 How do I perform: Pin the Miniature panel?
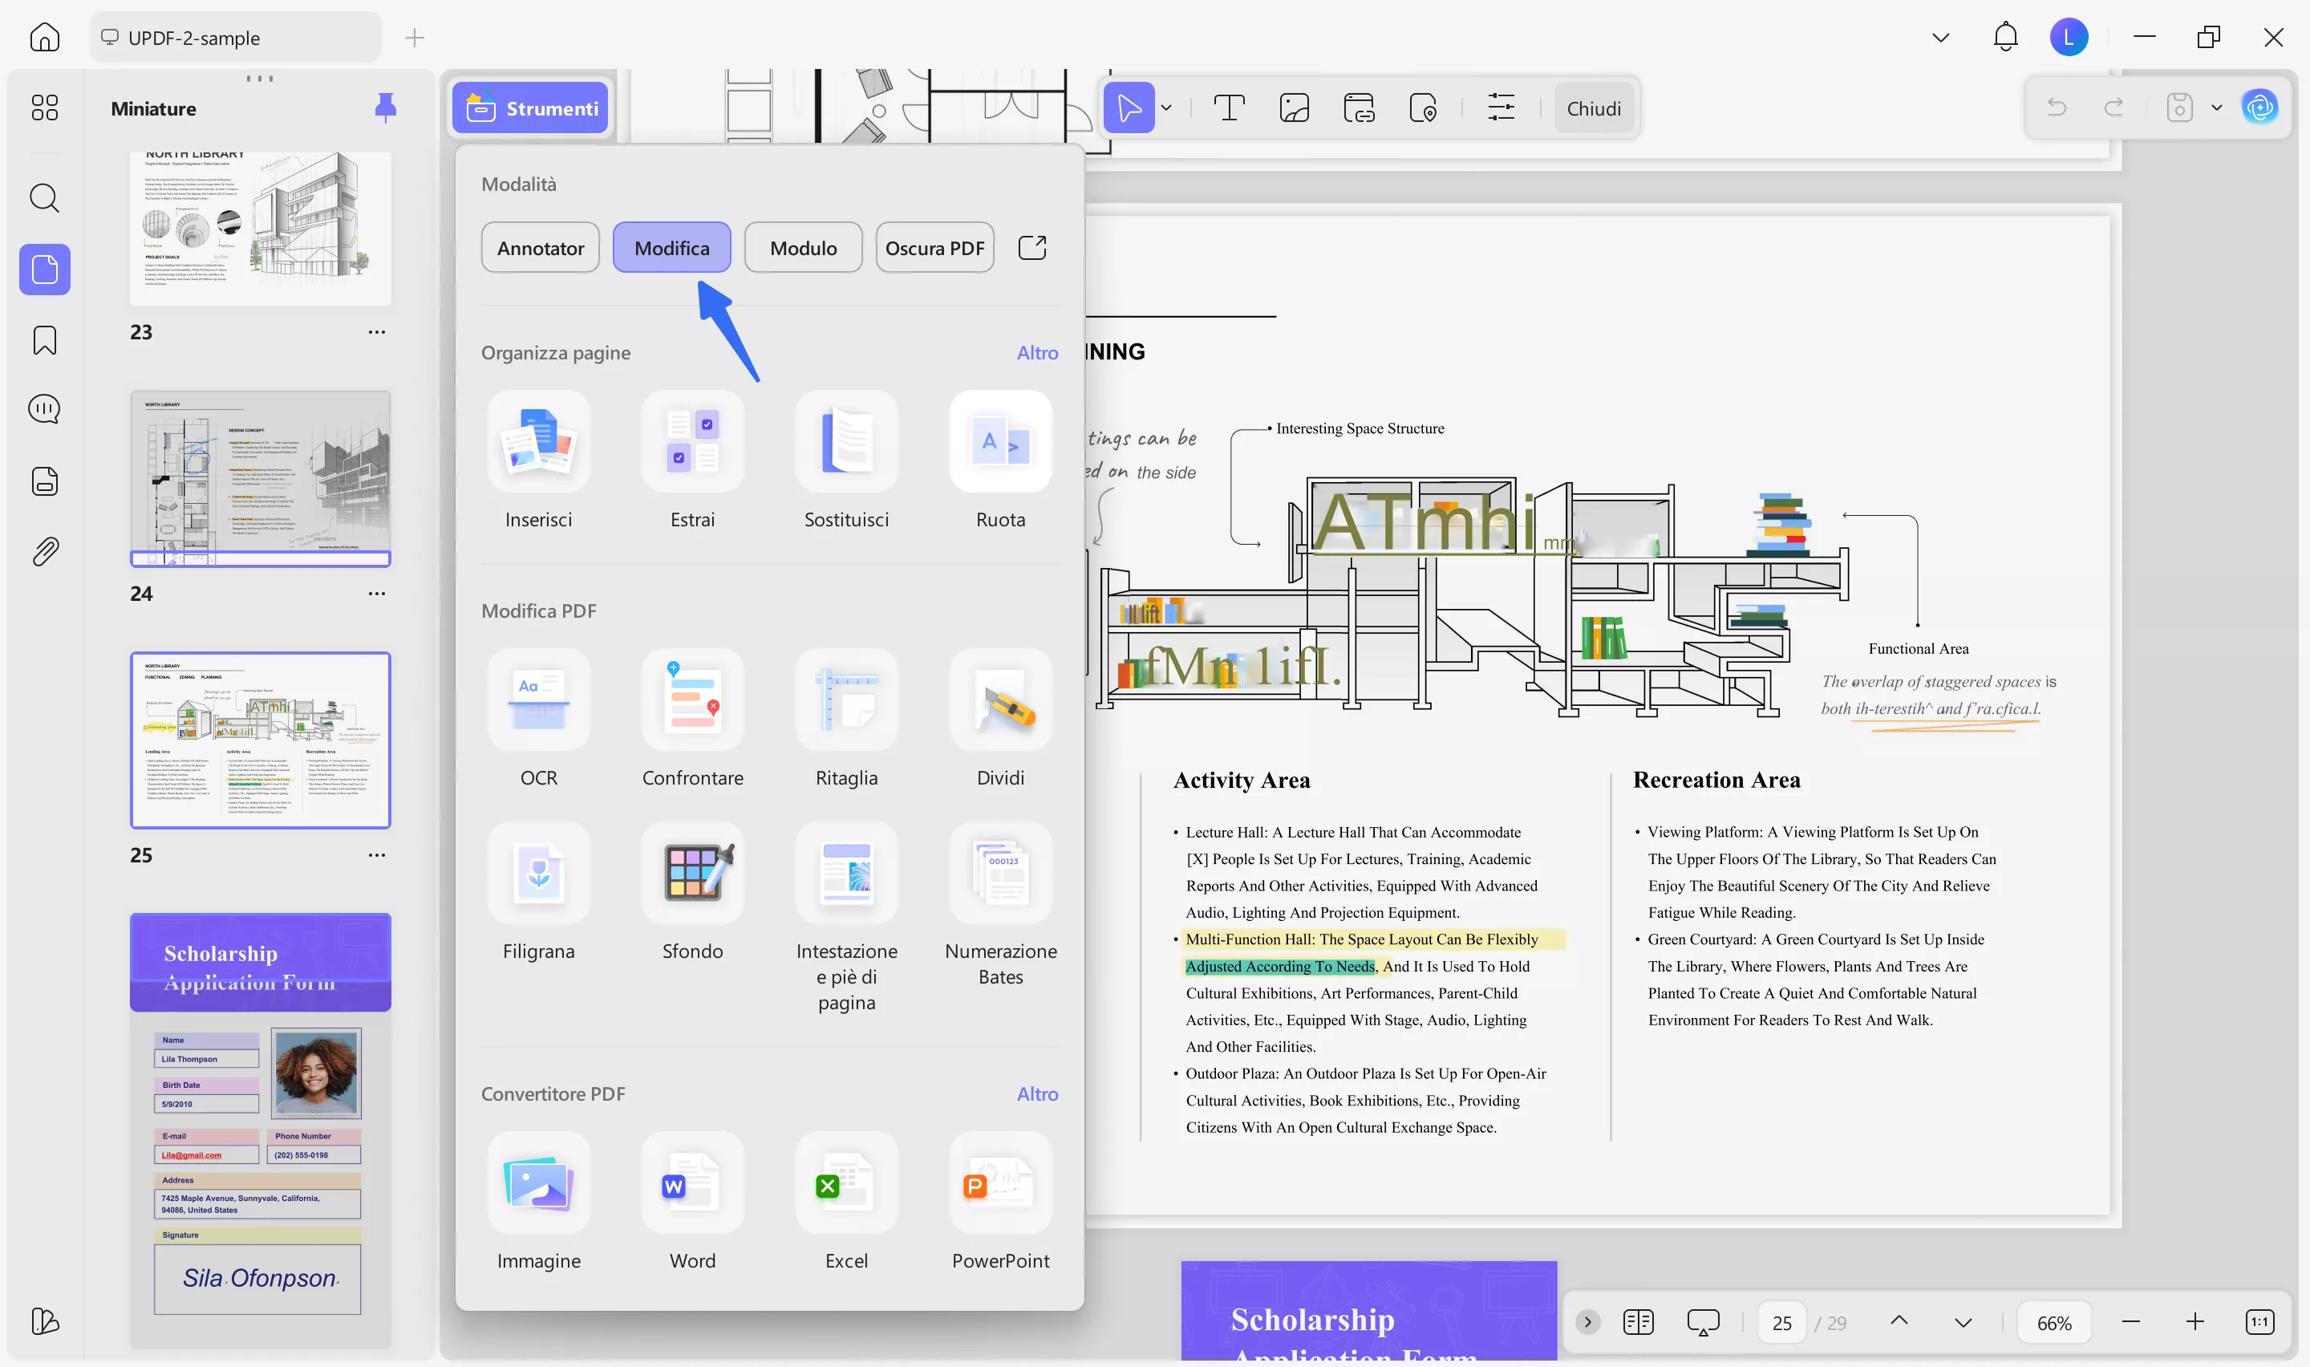[x=386, y=107]
